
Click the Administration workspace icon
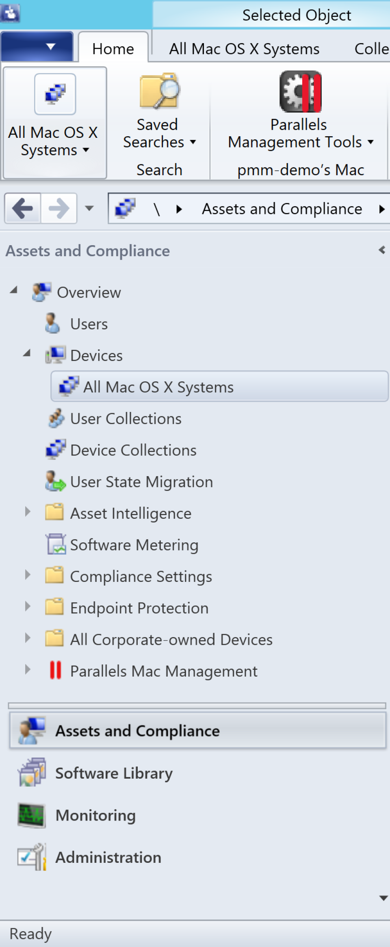(x=32, y=857)
